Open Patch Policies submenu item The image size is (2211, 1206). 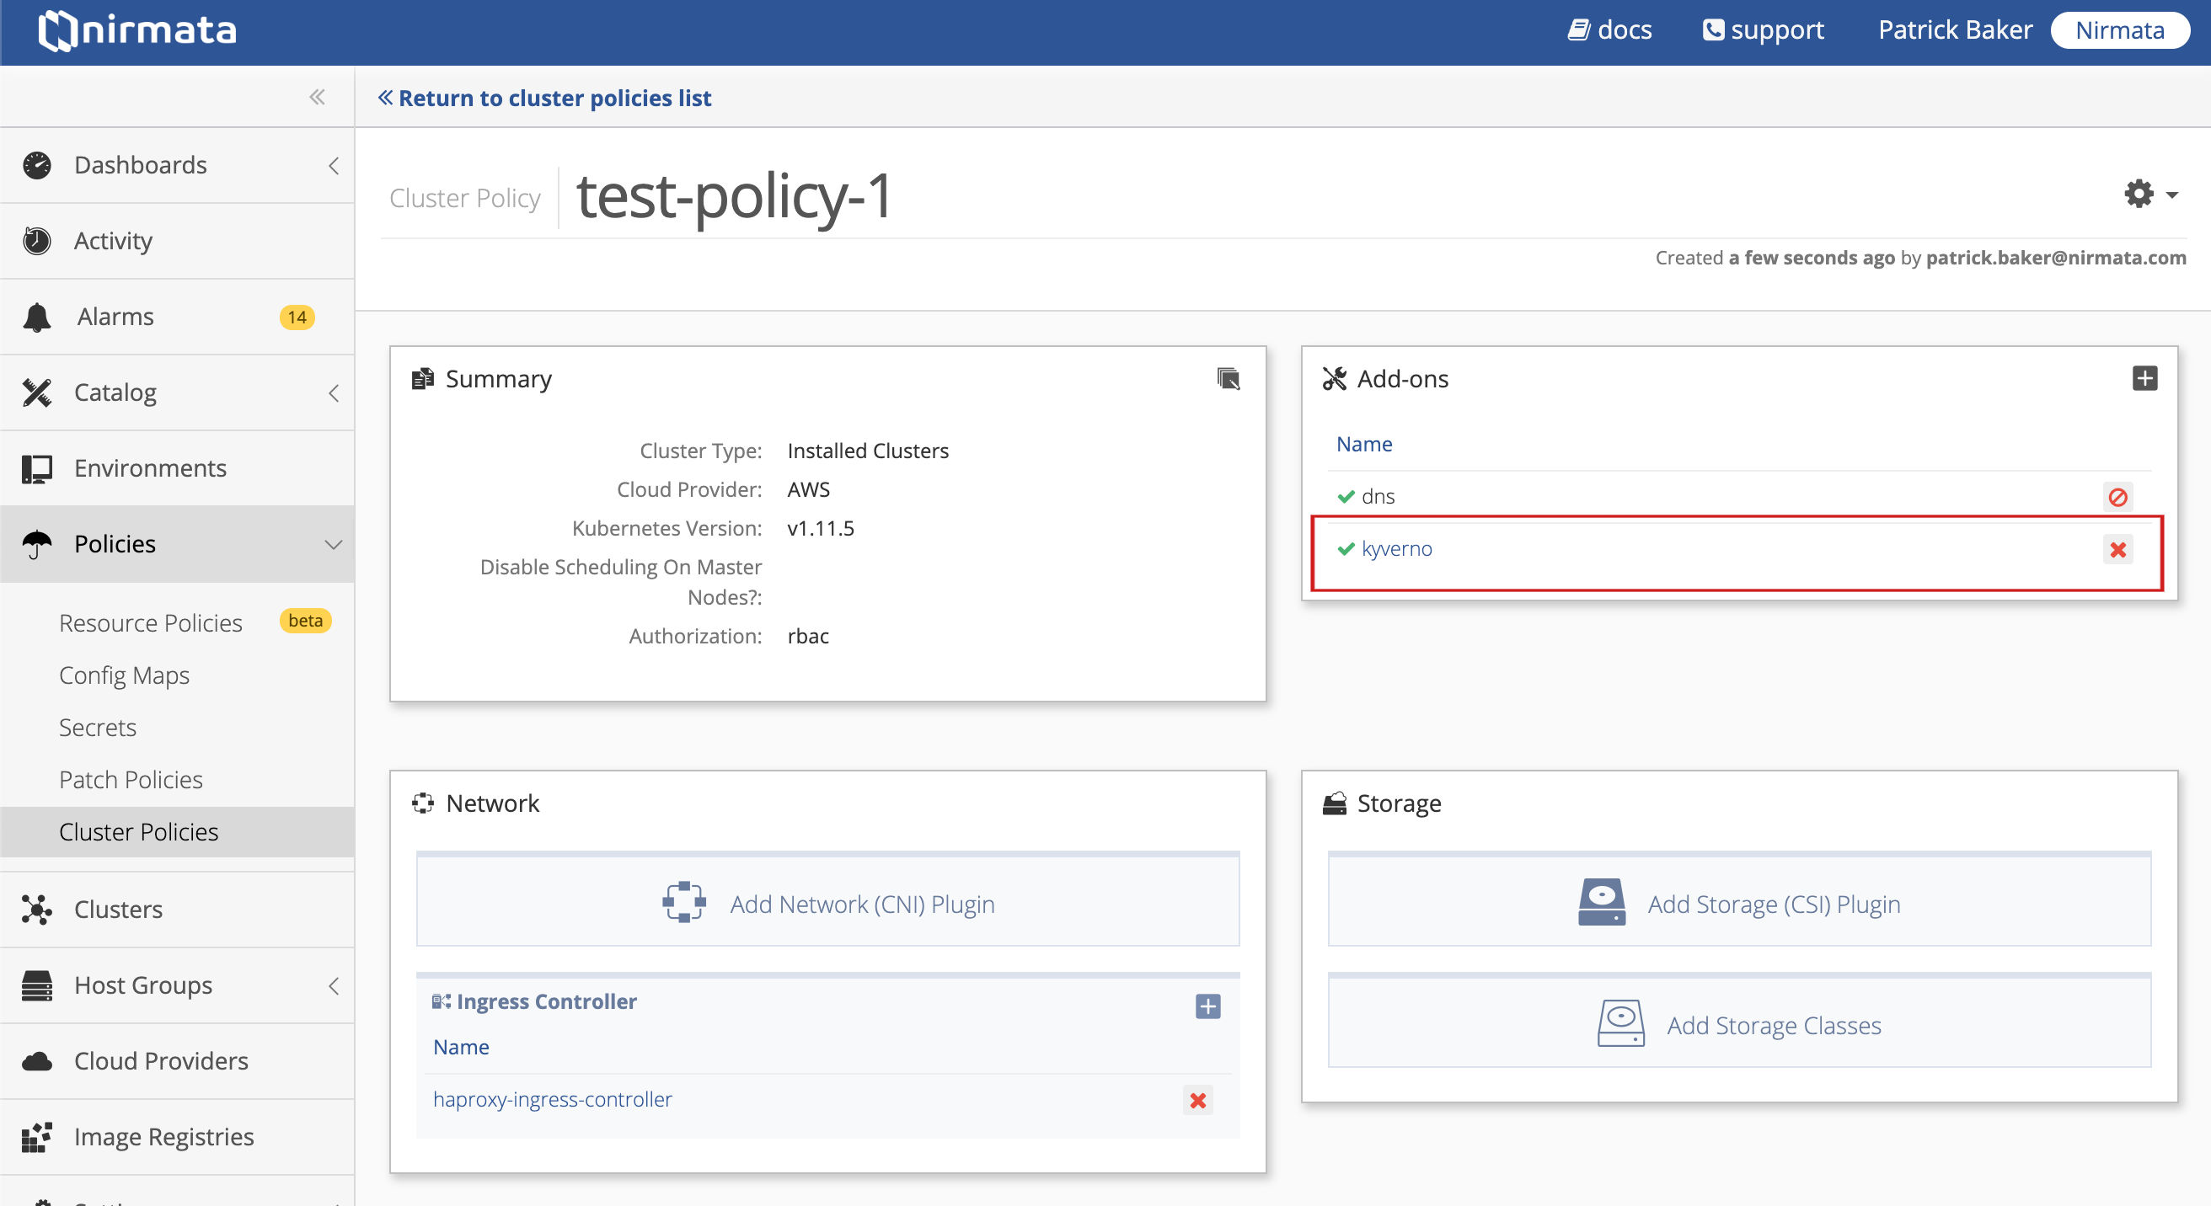coord(131,779)
